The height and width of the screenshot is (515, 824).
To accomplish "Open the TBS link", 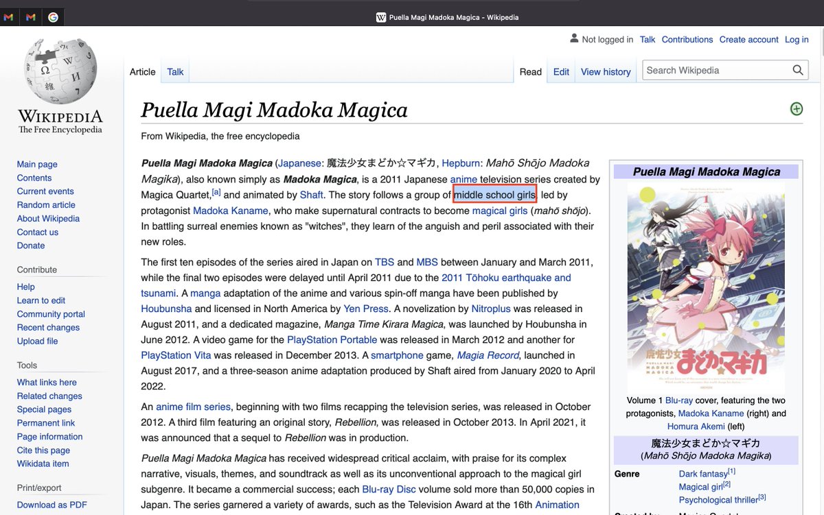I will 385,262.
